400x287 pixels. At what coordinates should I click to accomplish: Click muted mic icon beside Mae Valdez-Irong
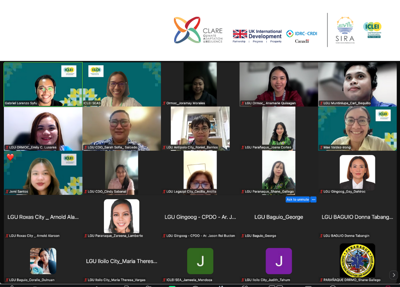click(x=321, y=148)
